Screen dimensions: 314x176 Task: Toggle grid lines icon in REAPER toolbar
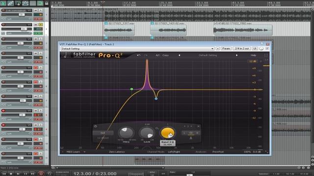click(33, 3)
